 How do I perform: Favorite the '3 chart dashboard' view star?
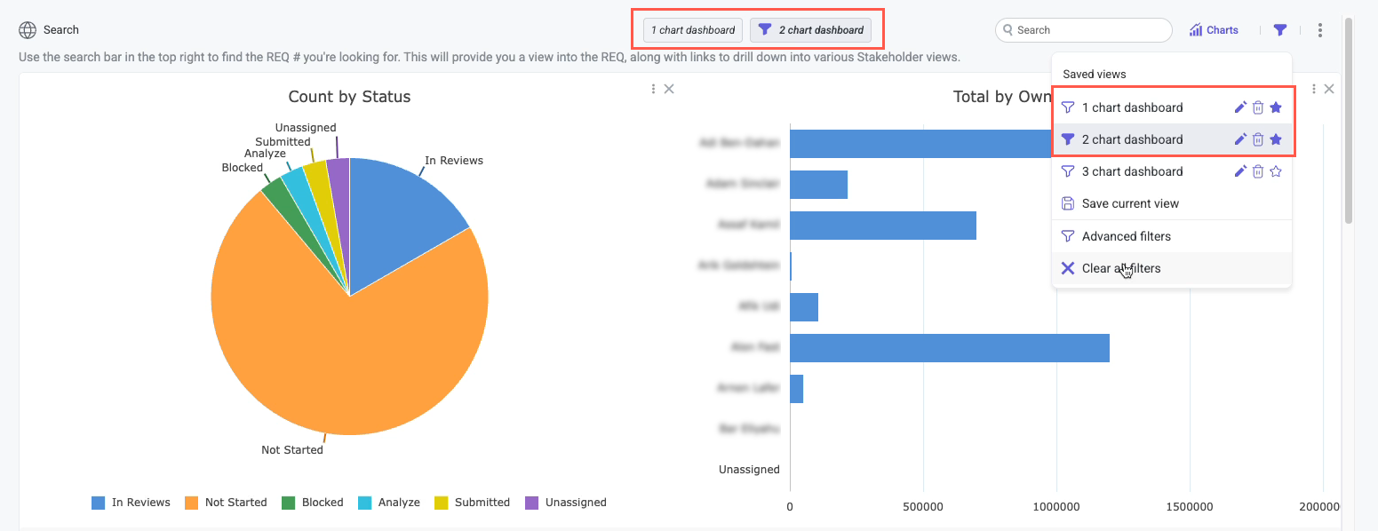(1276, 170)
